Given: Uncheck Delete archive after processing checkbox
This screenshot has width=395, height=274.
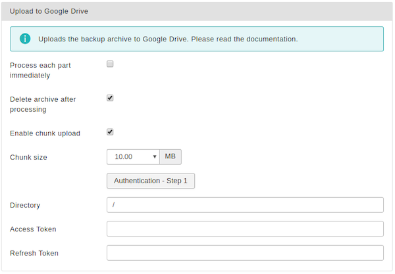Looking at the screenshot, I should [x=110, y=98].
